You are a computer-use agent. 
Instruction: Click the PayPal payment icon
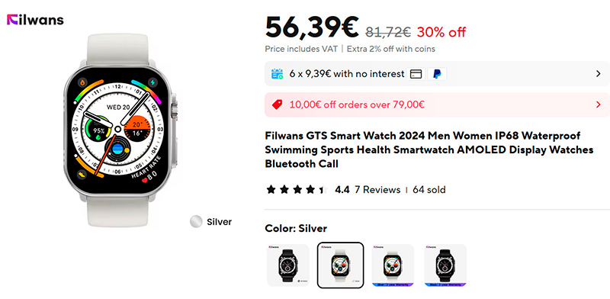[x=437, y=73]
